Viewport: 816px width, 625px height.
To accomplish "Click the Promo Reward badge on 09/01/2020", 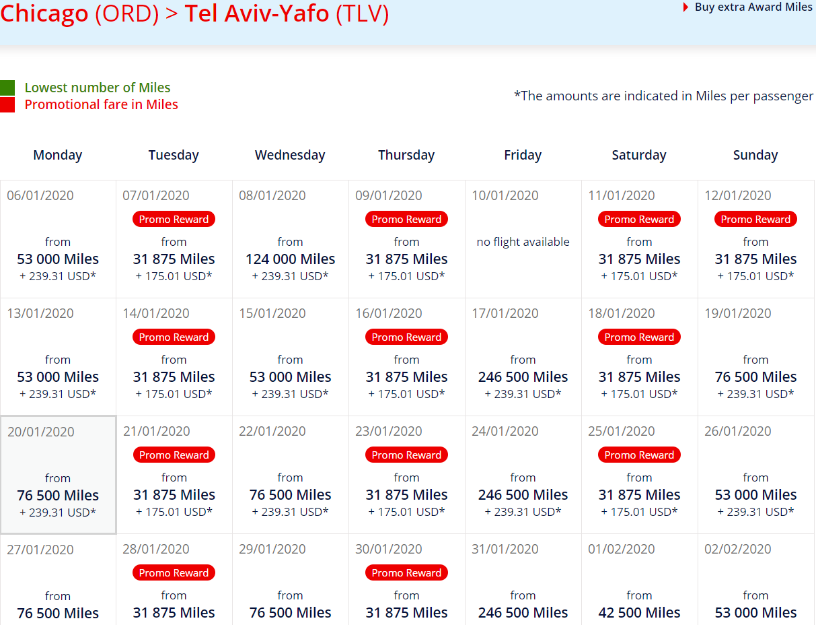I will (407, 219).
